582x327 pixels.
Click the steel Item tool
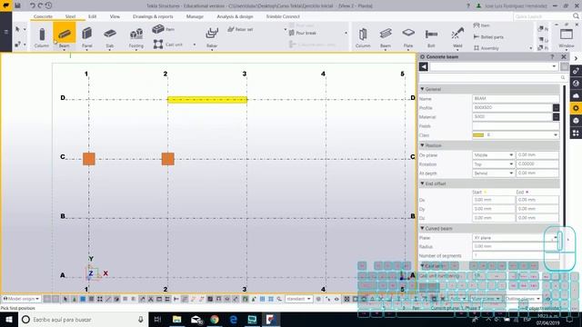click(481, 25)
